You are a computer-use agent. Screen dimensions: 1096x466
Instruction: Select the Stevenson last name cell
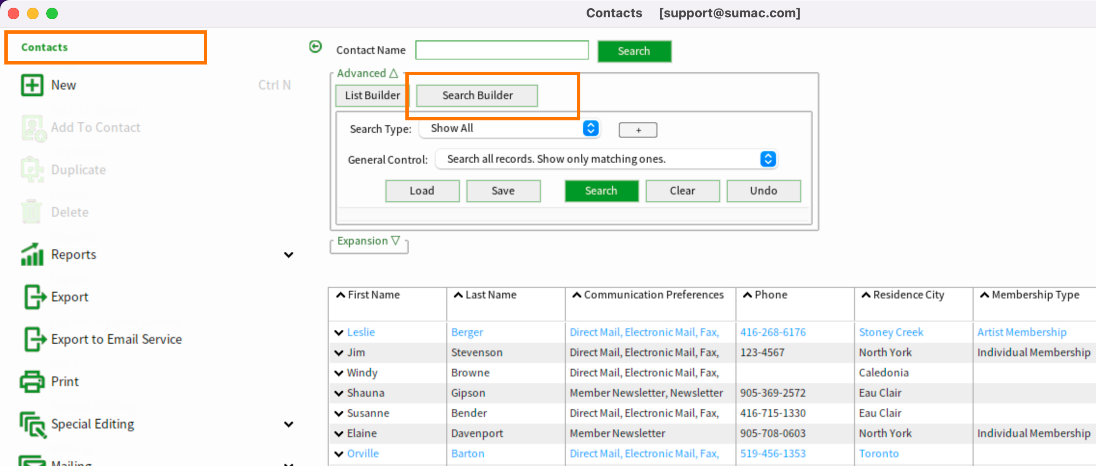tap(477, 352)
